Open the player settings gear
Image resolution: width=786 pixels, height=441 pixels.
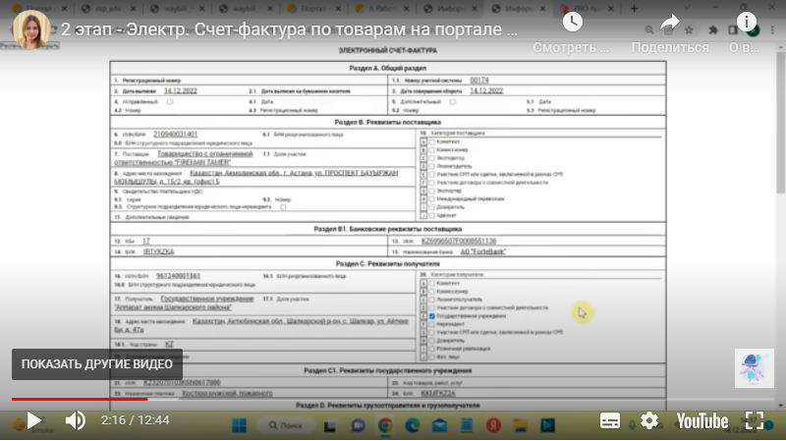click(x=649, y=420)
